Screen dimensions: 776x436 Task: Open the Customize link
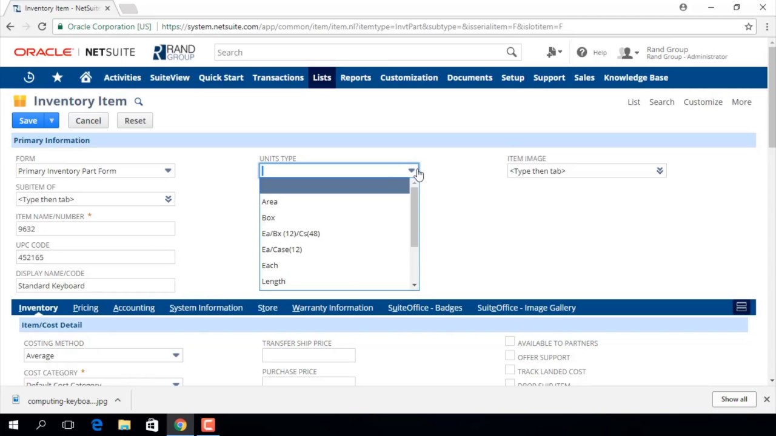703,102
